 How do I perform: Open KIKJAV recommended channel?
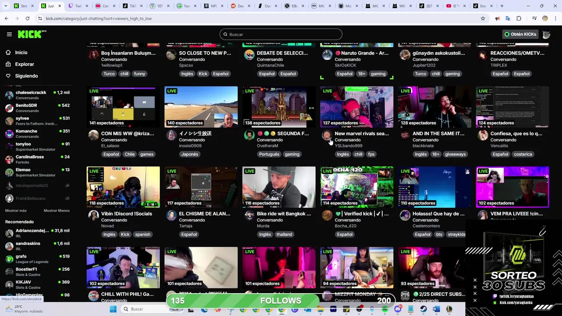pyautogui.click(x=37, y=284)
